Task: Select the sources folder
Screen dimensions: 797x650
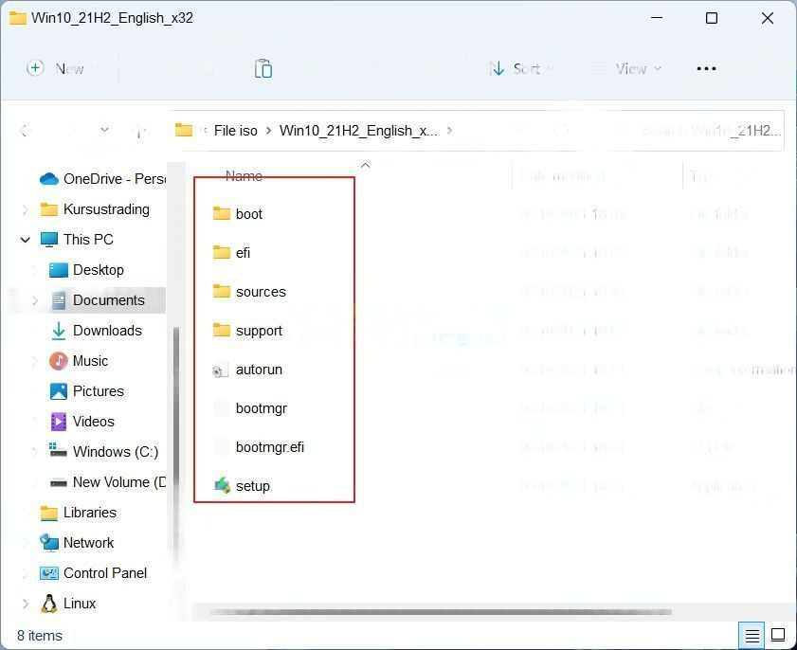Action: (249, 292)
